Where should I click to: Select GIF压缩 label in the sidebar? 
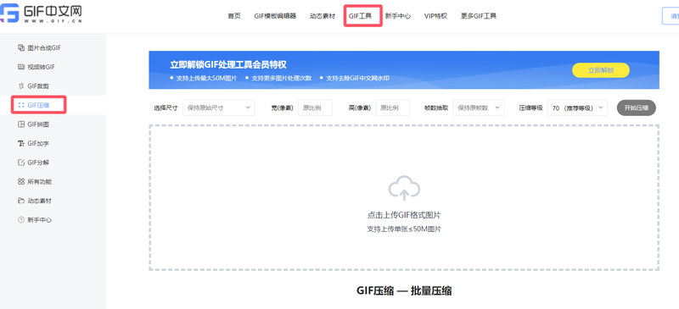[38, 105]
